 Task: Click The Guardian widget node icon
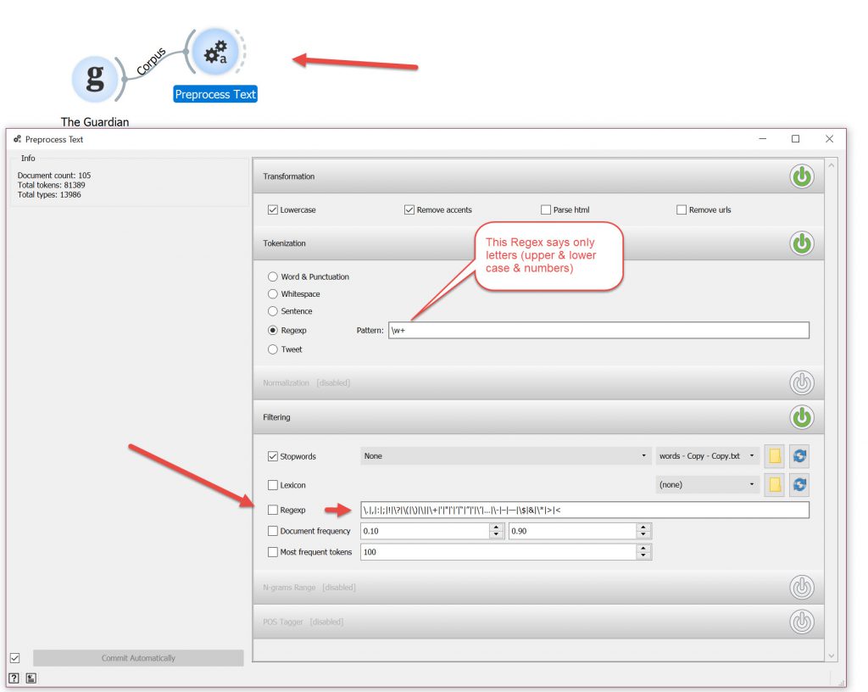[x=96, y=79]
